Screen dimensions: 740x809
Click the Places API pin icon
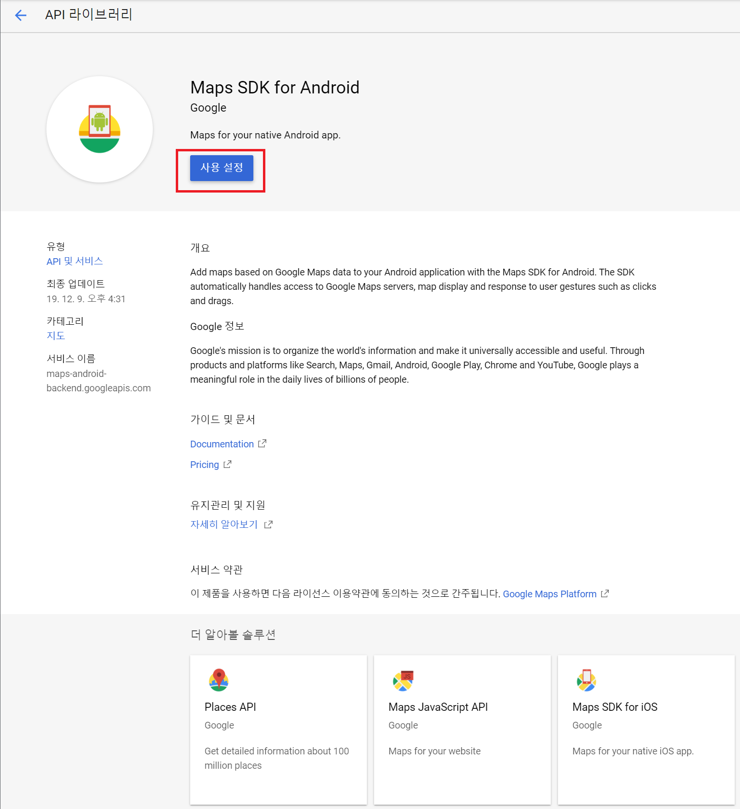pos(219,680)
